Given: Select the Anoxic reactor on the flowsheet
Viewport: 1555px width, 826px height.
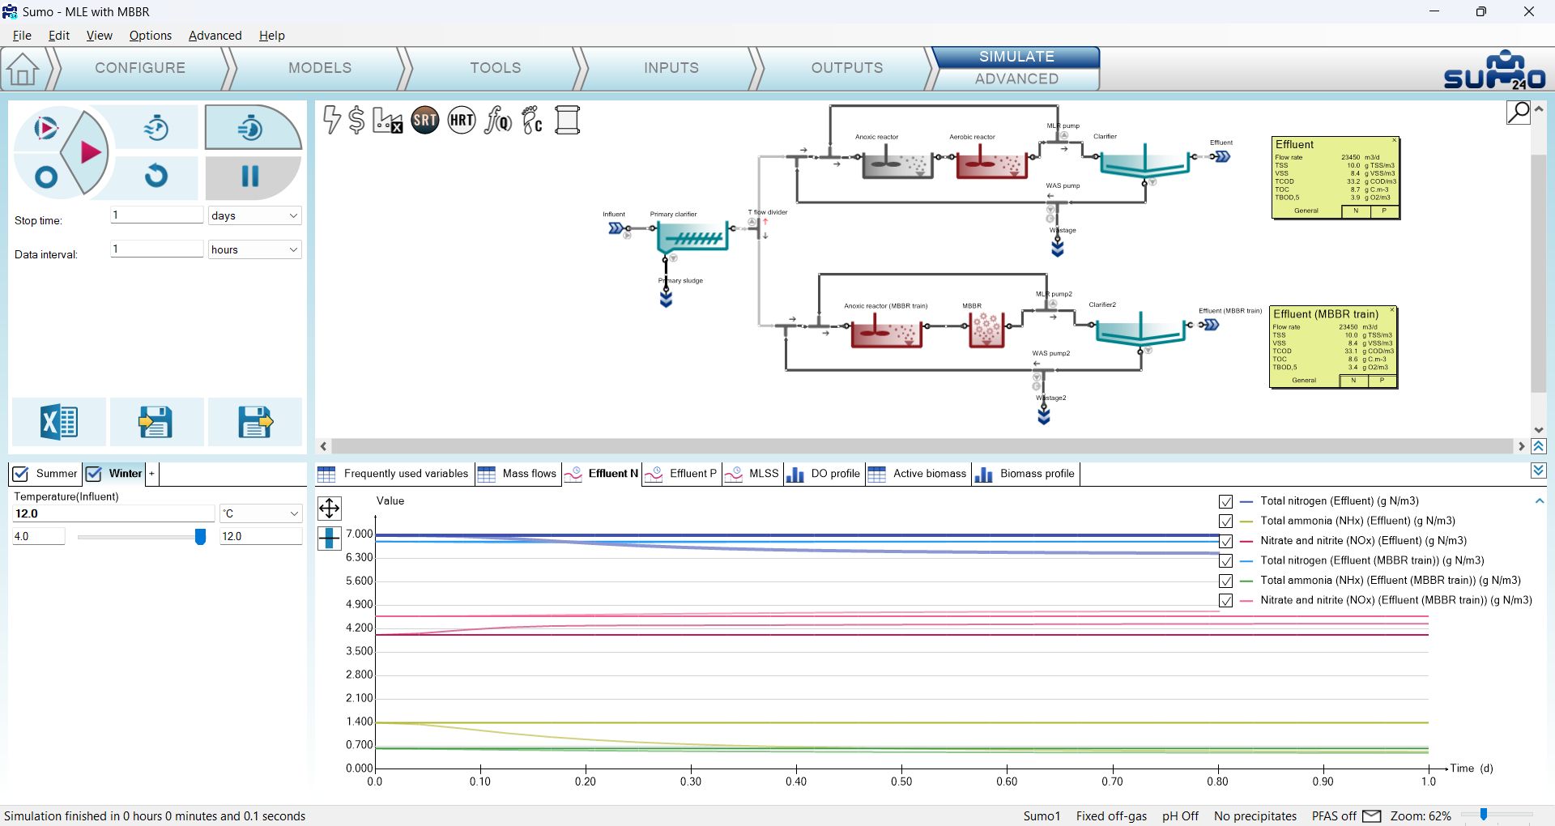Looking at the screenshot, I should click(897, 164).
